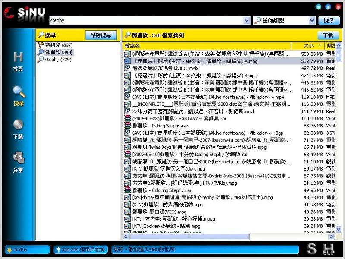
Task: Click the magnifier icon beside stephy (729)
Action: click(40, 60)
